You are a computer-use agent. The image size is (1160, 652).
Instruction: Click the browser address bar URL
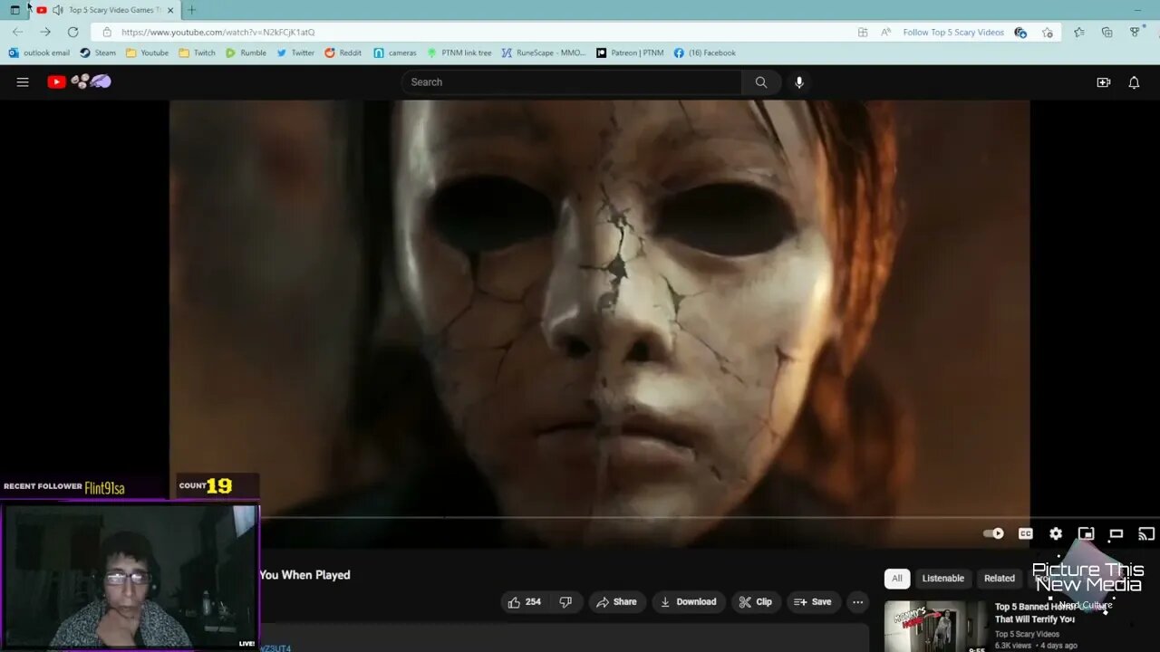point(218,32)
